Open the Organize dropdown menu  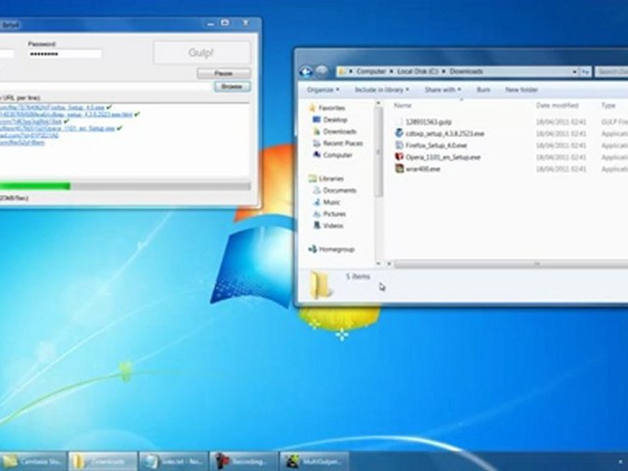pos(323,90)
